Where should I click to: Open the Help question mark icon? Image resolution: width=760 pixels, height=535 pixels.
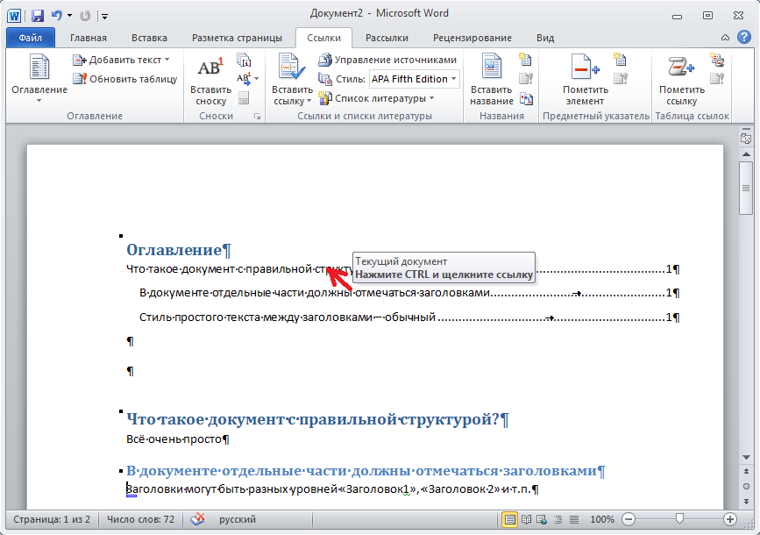point(743,38)
